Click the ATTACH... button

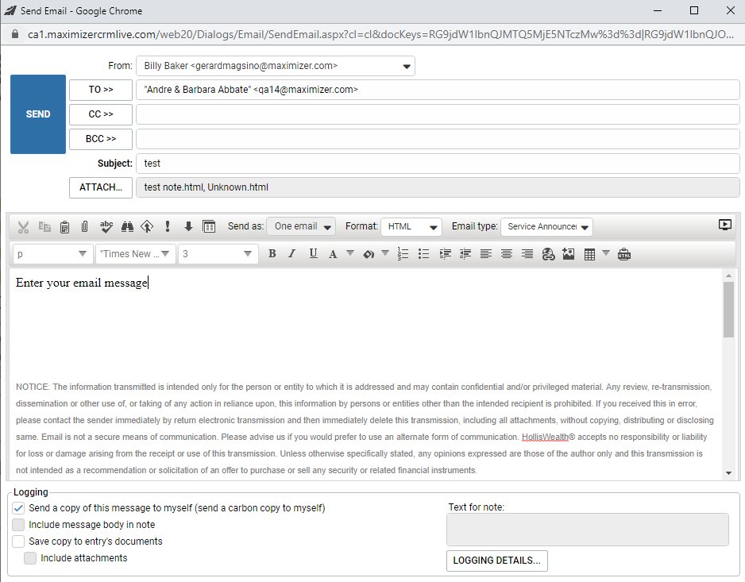(x=101, y=187)
